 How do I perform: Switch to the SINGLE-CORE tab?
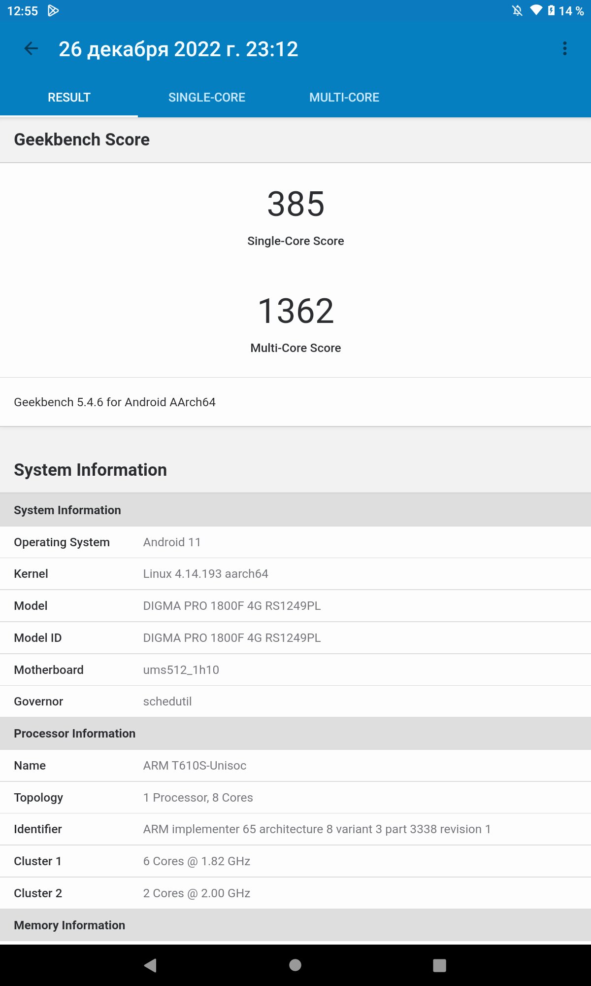[207, 98]
